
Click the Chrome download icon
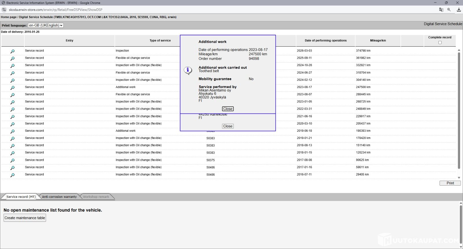click(459, 10)
